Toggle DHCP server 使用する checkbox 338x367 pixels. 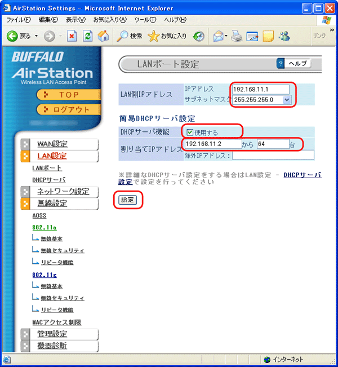point(190,132)
